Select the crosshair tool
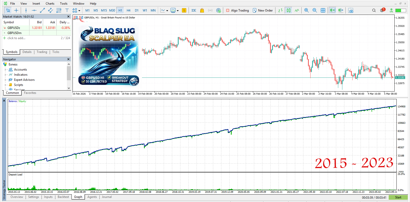This screenshot has width=410, height=202. (x=16, y=10)
